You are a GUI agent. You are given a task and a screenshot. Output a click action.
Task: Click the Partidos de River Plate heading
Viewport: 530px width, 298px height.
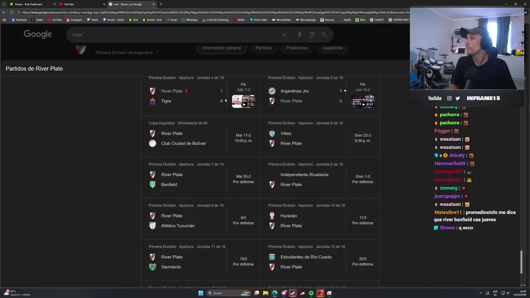point(34,69)
